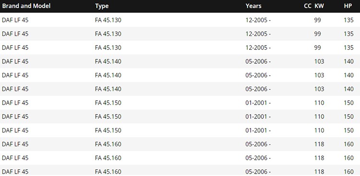The width and height of the screenshot is (360, 176).
Task: Select the topmost FA 45.150 type cell
Action: click(x=108, y=103)
